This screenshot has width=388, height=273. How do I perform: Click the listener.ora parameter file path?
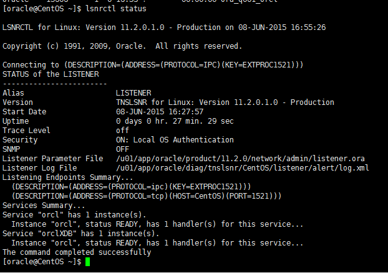click(x=240, y=159)
